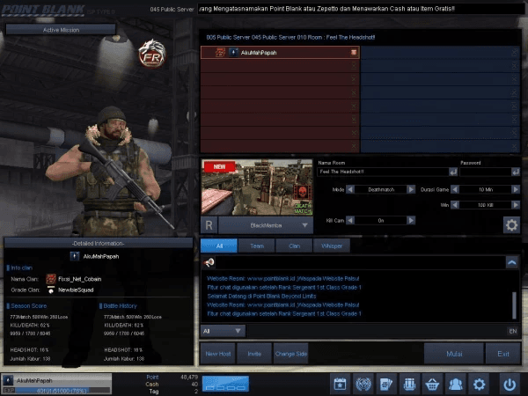Increase Win condition from 100 Kill
Screen dimensions: 528x396
(x=516, y=205)
